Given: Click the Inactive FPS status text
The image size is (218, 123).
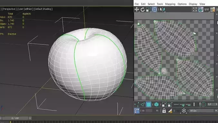Looking at the screenshot, I should point(12,34).
